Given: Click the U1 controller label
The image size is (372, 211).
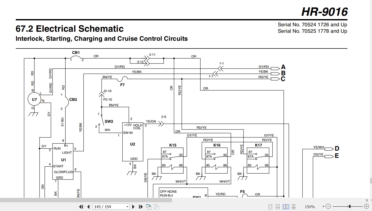Looking at the screenshot, I should 64,160.
